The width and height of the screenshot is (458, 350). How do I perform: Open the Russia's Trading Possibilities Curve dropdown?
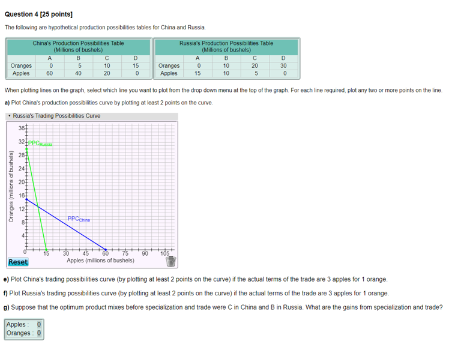click(x=92, y=116)
